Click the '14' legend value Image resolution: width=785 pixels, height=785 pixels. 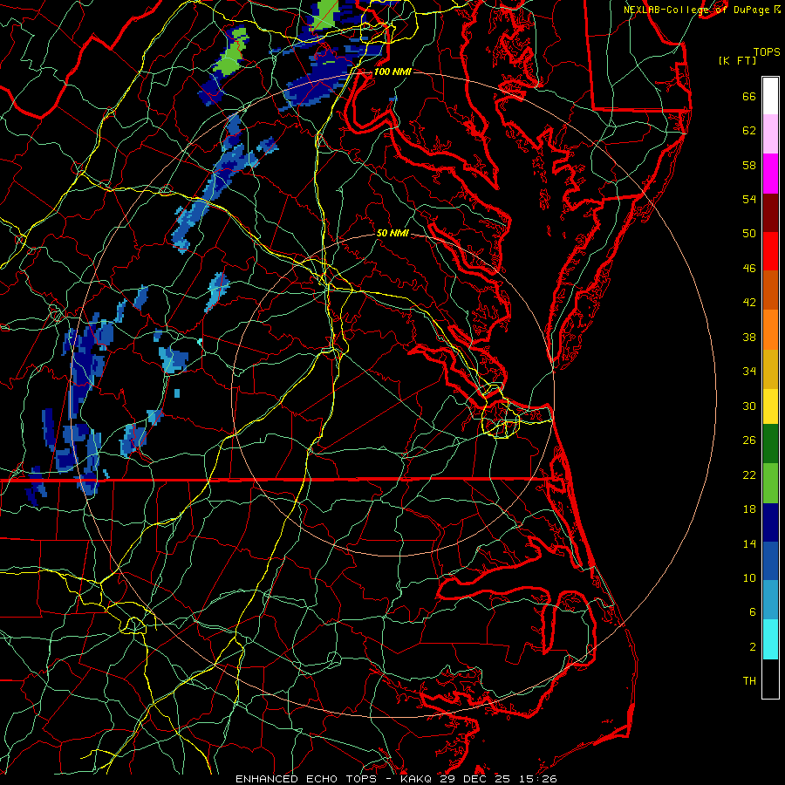[749, 543]
